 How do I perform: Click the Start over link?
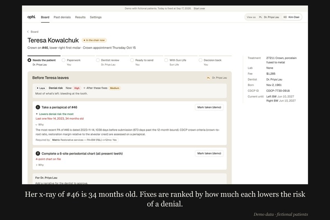pyautogui.click(x=199, y=9)
